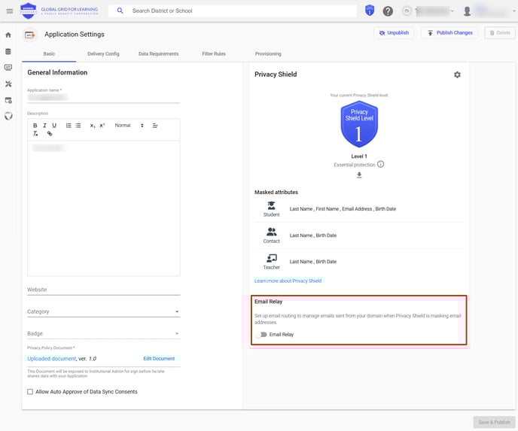Focus the Search District or School field
This screenshot has height=431, width=518.
[233, 11]
